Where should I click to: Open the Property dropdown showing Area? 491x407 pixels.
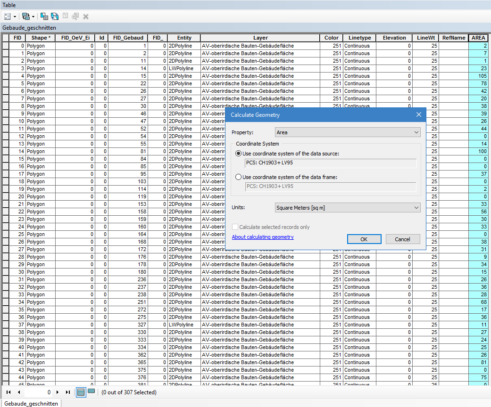click(x=348, y=132)
